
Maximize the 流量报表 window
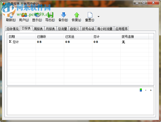click(144, 3)
